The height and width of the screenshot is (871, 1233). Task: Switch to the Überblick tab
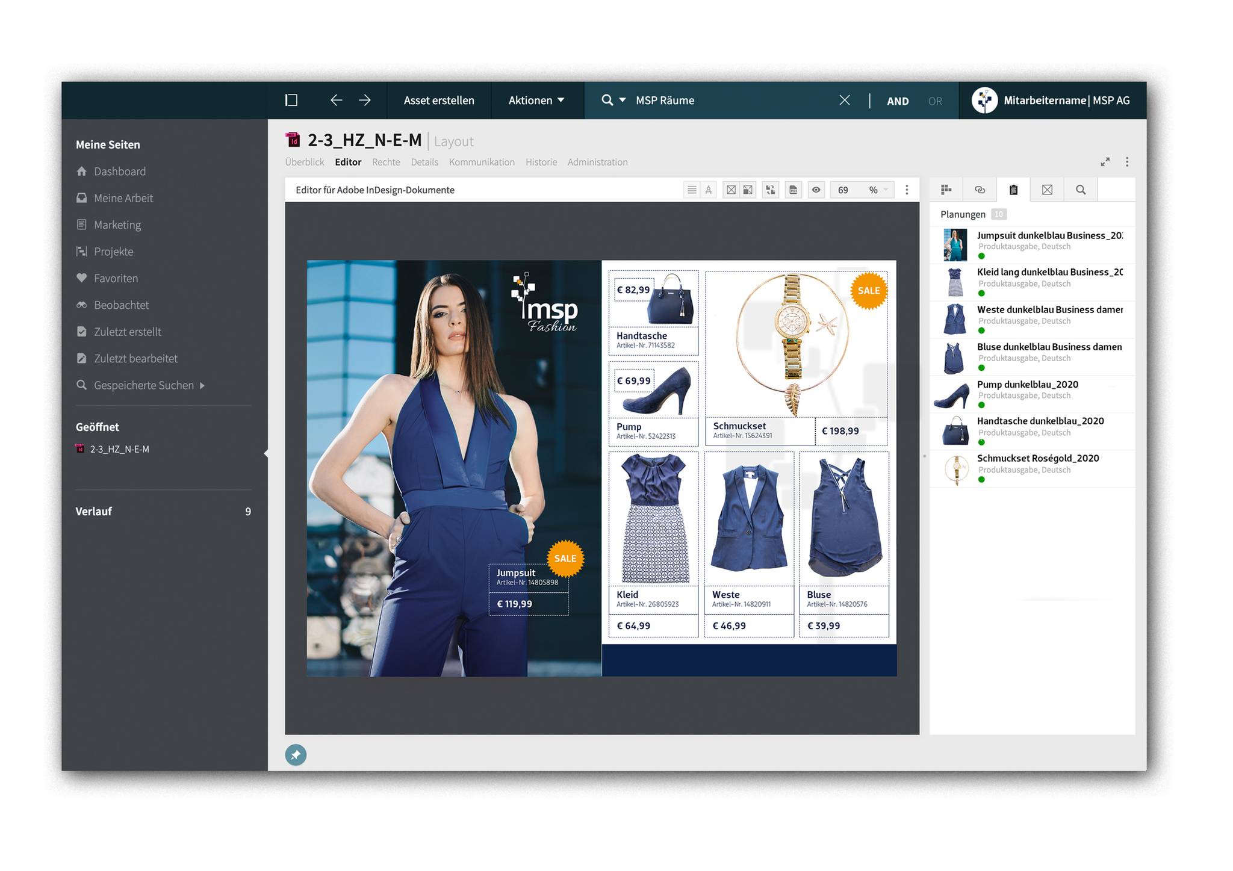304,162
